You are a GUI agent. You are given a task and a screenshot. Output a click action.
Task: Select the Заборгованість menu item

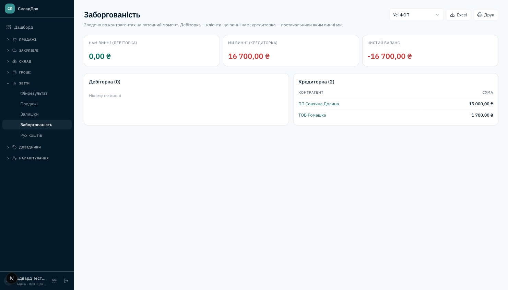click(x=37, y=124)
